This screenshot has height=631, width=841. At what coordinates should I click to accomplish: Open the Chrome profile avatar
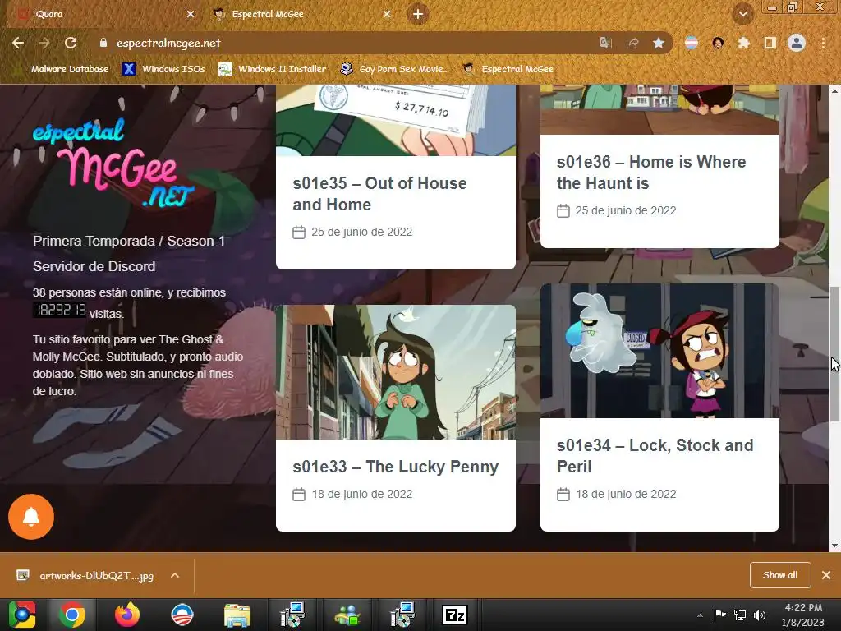pos(797,43)
